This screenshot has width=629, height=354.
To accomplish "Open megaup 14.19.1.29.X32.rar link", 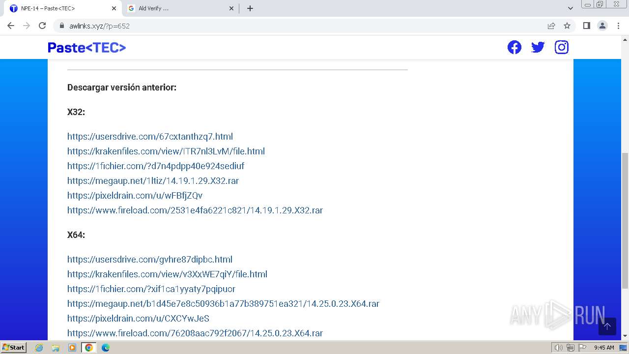I will 153,180.
